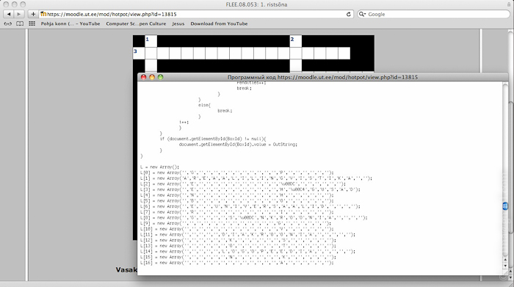Click the Safari window title 'FLEE.08.053: 1. ristsõna'

pos(256,4)
